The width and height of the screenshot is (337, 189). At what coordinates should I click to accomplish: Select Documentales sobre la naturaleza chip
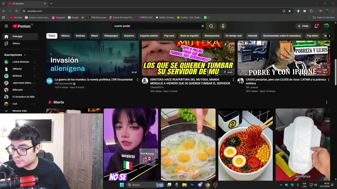(282, 36)
